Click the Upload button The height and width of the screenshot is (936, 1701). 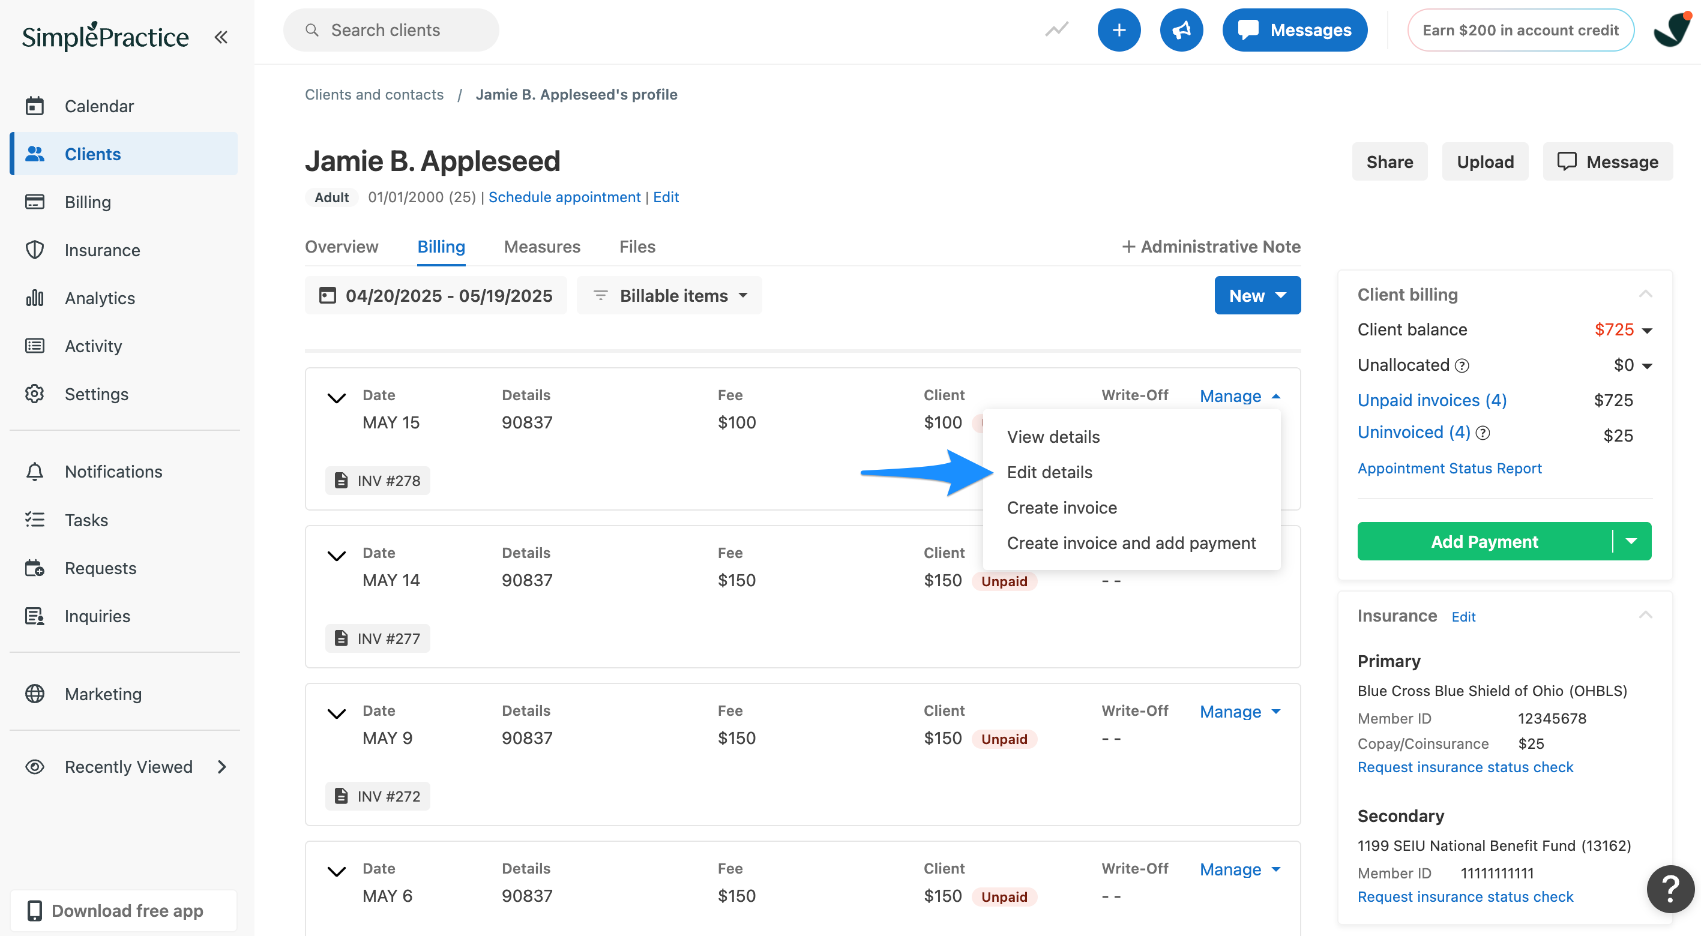(1485, 162)
